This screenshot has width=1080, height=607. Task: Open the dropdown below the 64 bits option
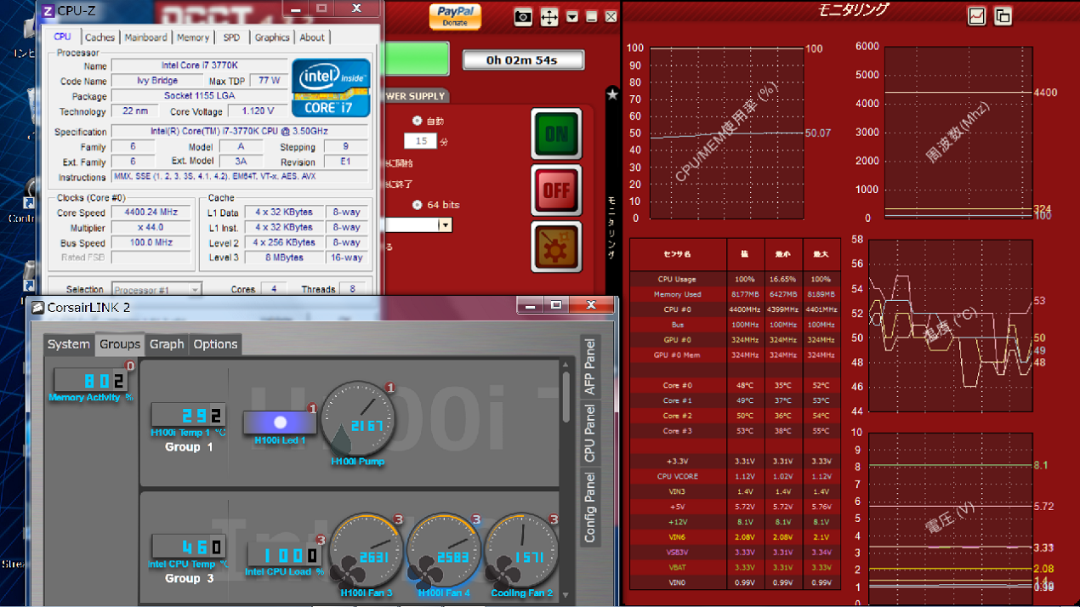click(445, 225)
